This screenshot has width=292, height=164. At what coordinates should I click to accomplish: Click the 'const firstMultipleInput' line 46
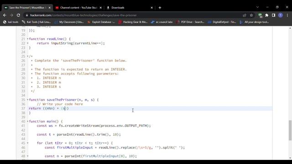[115, 148]
